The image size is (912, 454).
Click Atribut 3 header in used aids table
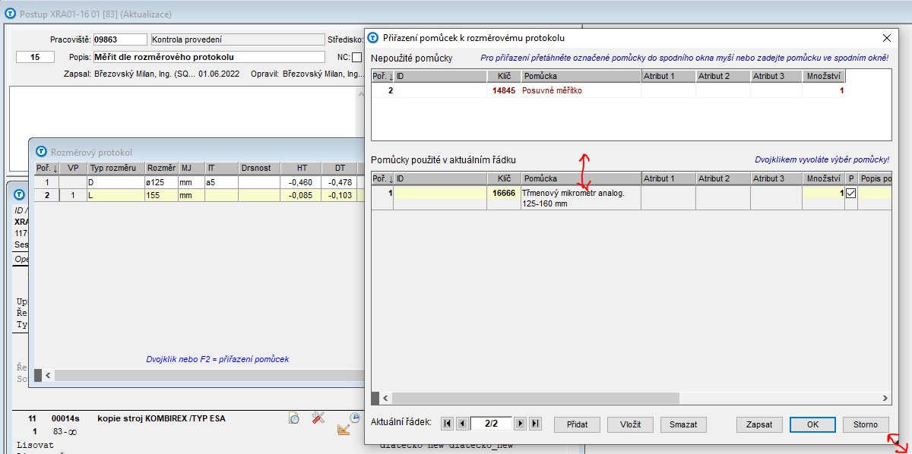pos(777,178)
